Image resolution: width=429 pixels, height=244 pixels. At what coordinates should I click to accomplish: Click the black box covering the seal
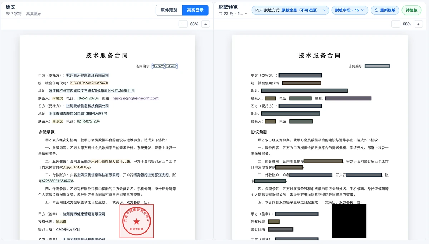349,221
